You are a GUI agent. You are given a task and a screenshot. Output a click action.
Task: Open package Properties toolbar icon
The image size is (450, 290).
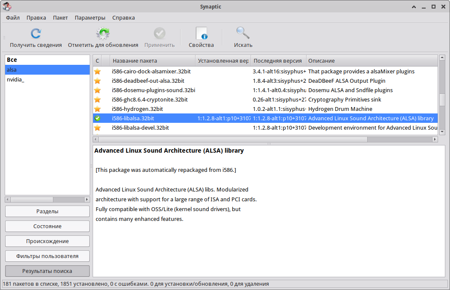click(x=201, y=34)
